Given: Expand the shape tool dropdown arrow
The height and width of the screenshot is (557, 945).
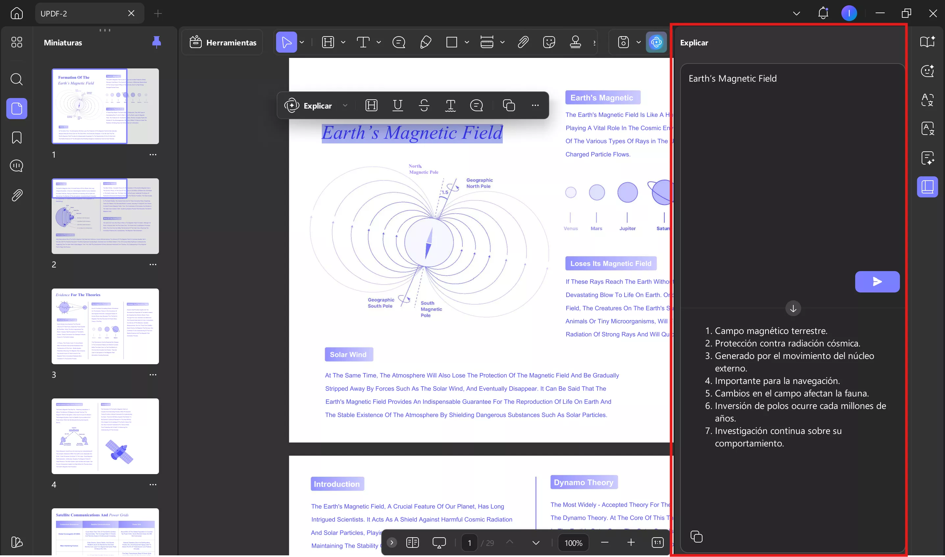Looking at the screenshot, I should (467, 42).
